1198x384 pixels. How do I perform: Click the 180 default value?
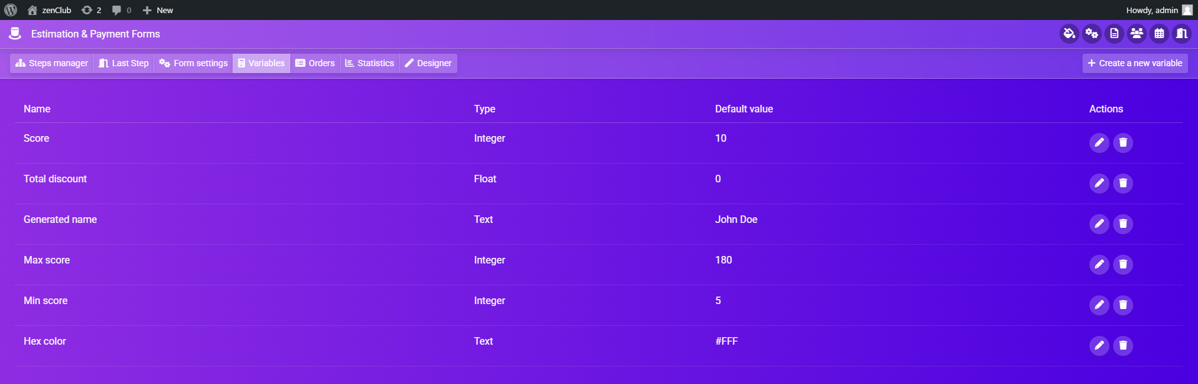pos(724,260)
